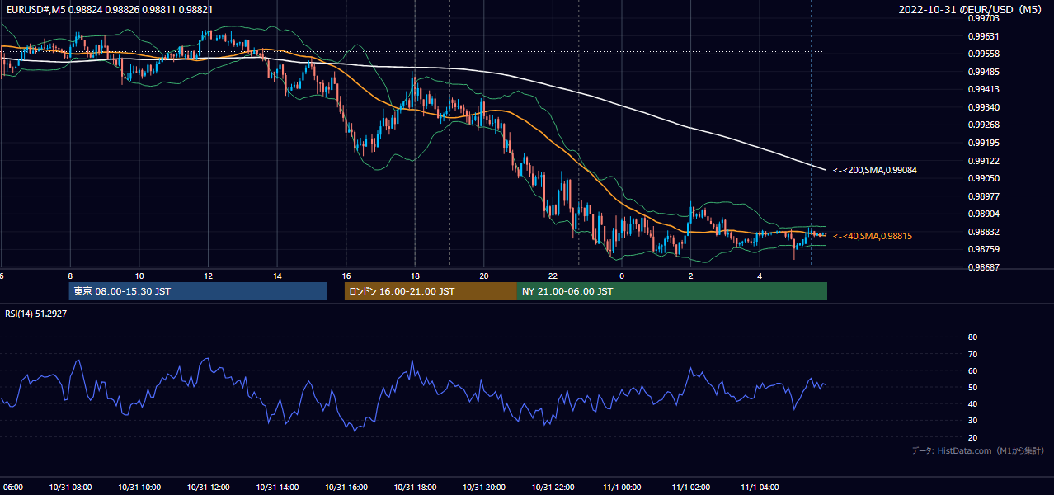
Task: Click the 10/31 22:00 time label
Action: coord(553,488)
